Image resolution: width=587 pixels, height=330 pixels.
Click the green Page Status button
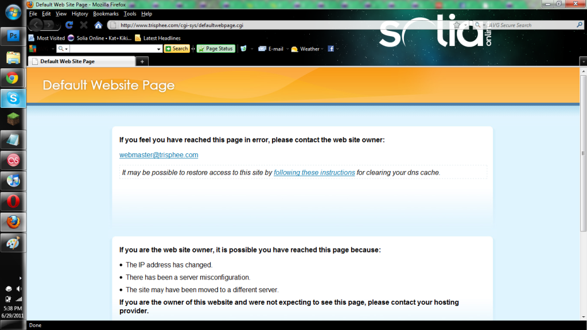[216, 49]
